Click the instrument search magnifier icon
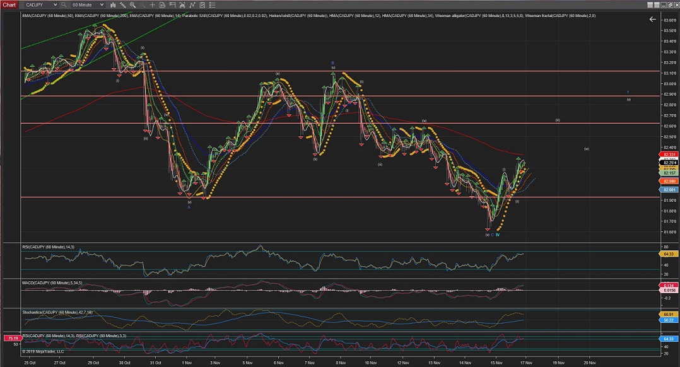Viewport: 680px width, 367px height. (64, 4)
